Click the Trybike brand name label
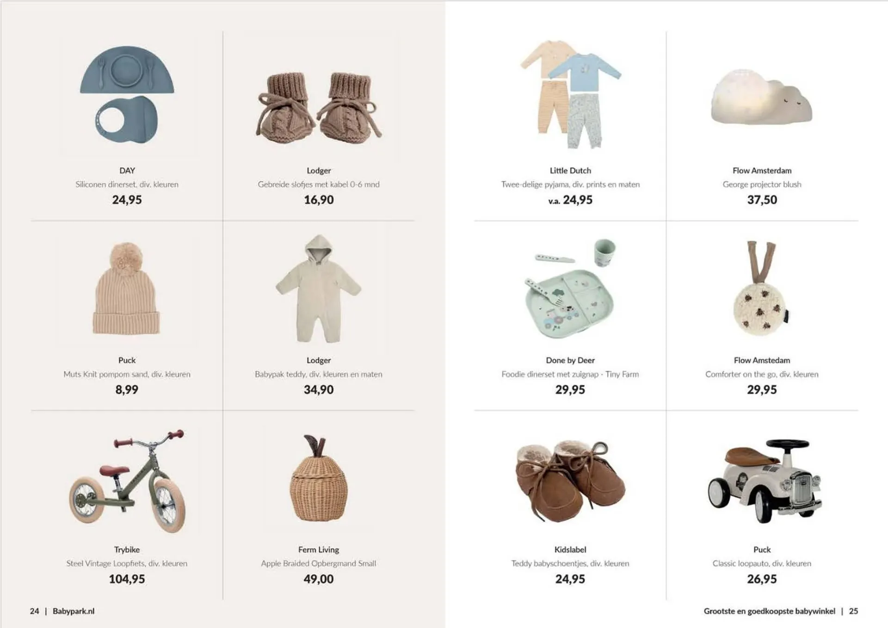Image resolution: width=888 pixels, height=628 pixels. point(127,549)
